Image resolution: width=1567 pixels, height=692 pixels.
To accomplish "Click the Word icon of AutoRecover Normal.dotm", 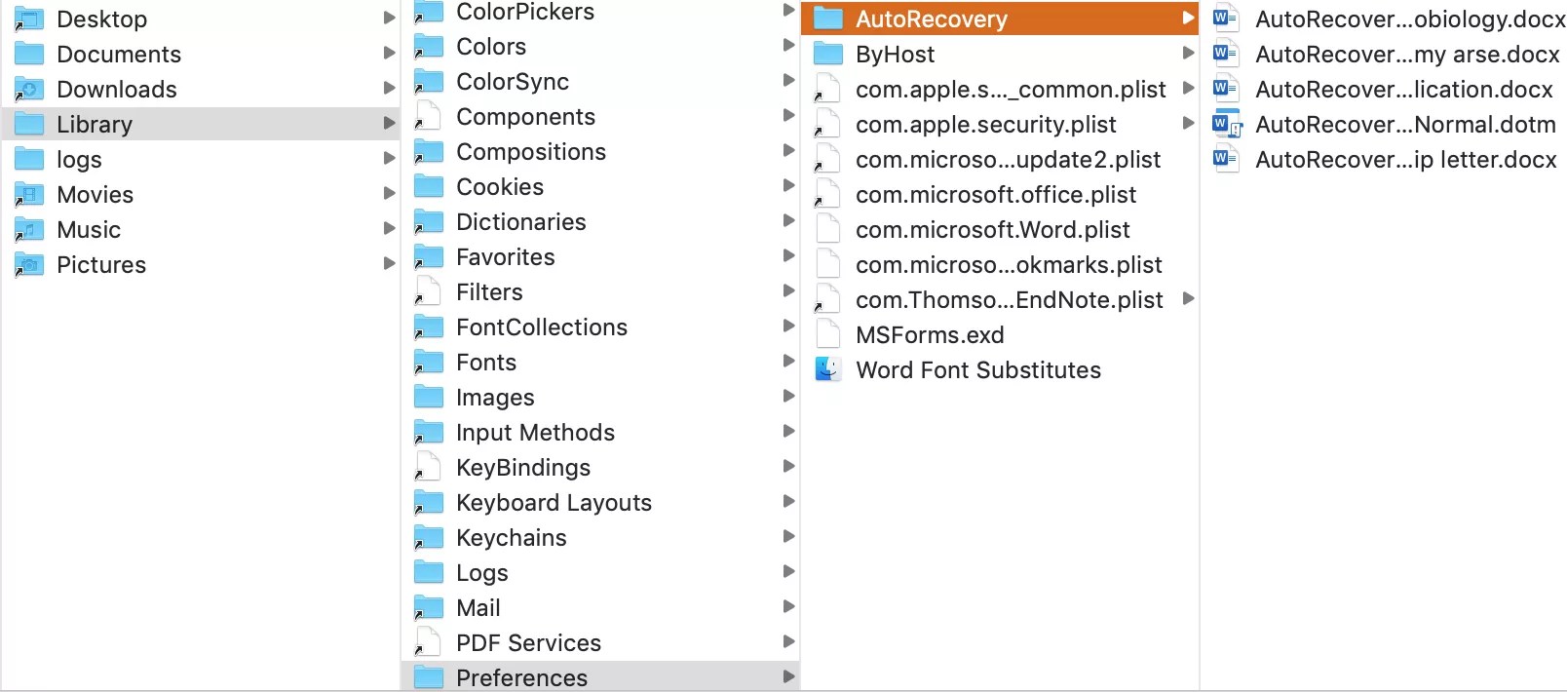I will tap(1226, 125).
